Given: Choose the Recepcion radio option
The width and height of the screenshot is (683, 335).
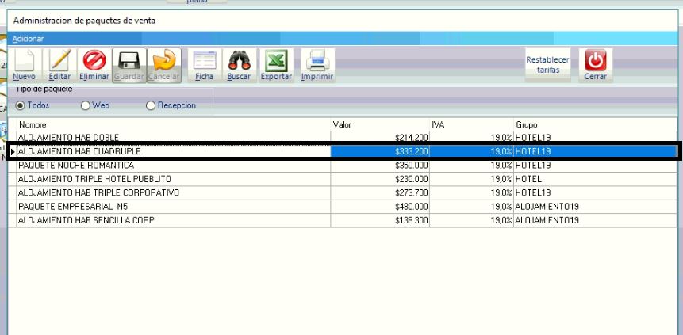Looking at the screenshot, I should pyautogui.click(x=150, y=105).
